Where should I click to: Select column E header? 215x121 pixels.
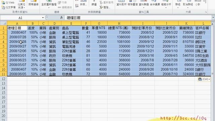tap(71, 23)
